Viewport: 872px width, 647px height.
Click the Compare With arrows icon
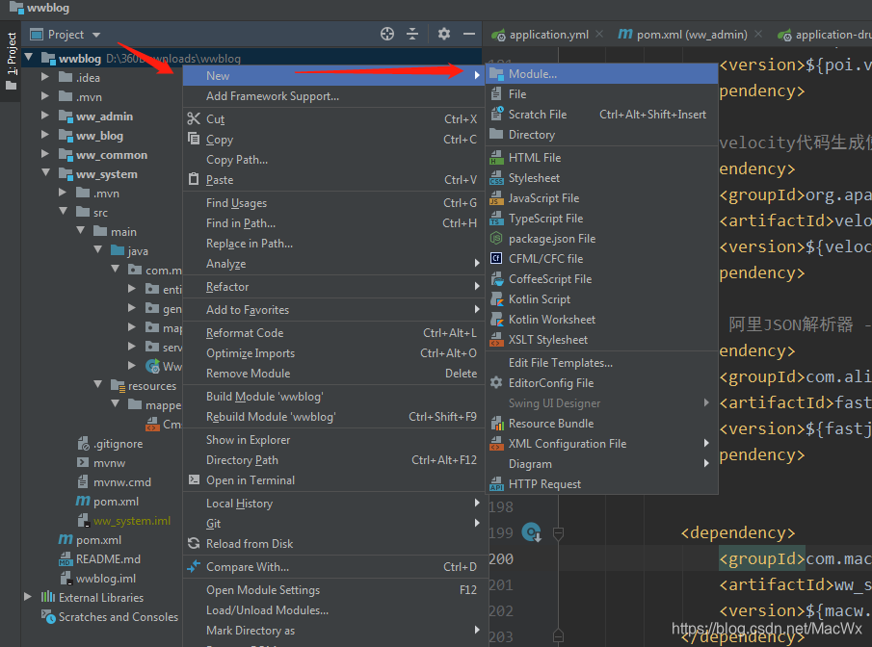point(194,566)
